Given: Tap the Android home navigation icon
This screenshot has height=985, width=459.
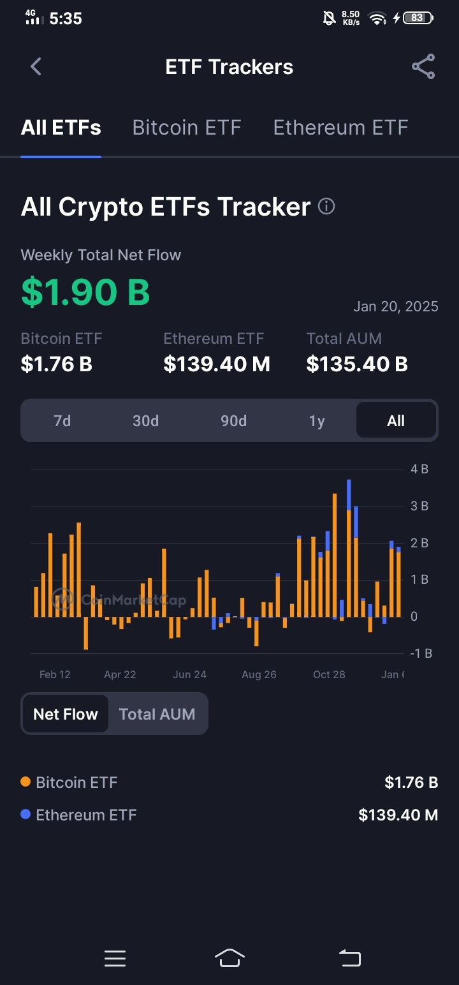Looking at the screenshot, I should 229,958.
